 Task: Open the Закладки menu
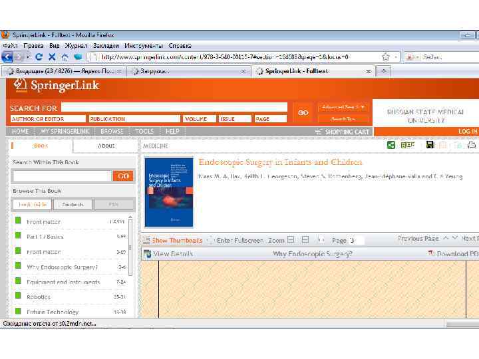point(106,45)
